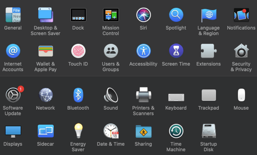The height and width of the screenshot is (155, 257).
Task: Open Users & Groups pane
Action: pyautogui.click(x=111, y=51)
